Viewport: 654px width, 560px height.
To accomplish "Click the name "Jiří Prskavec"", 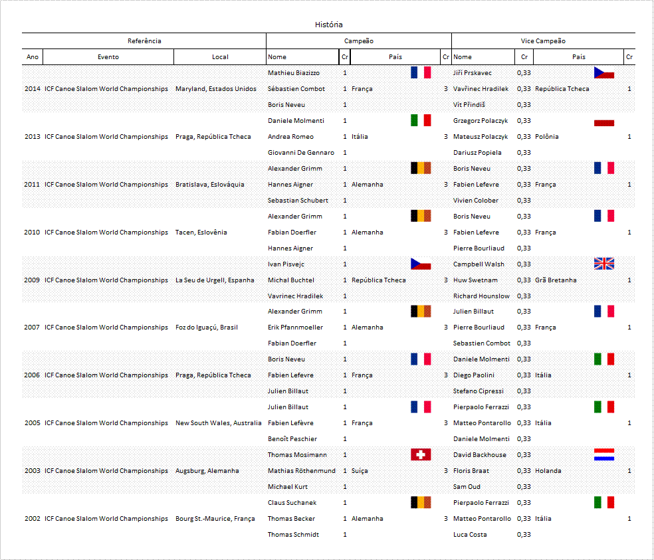I will tap(472, 72).
